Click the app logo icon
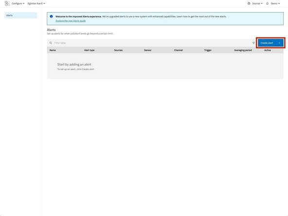 coord(7,3)
